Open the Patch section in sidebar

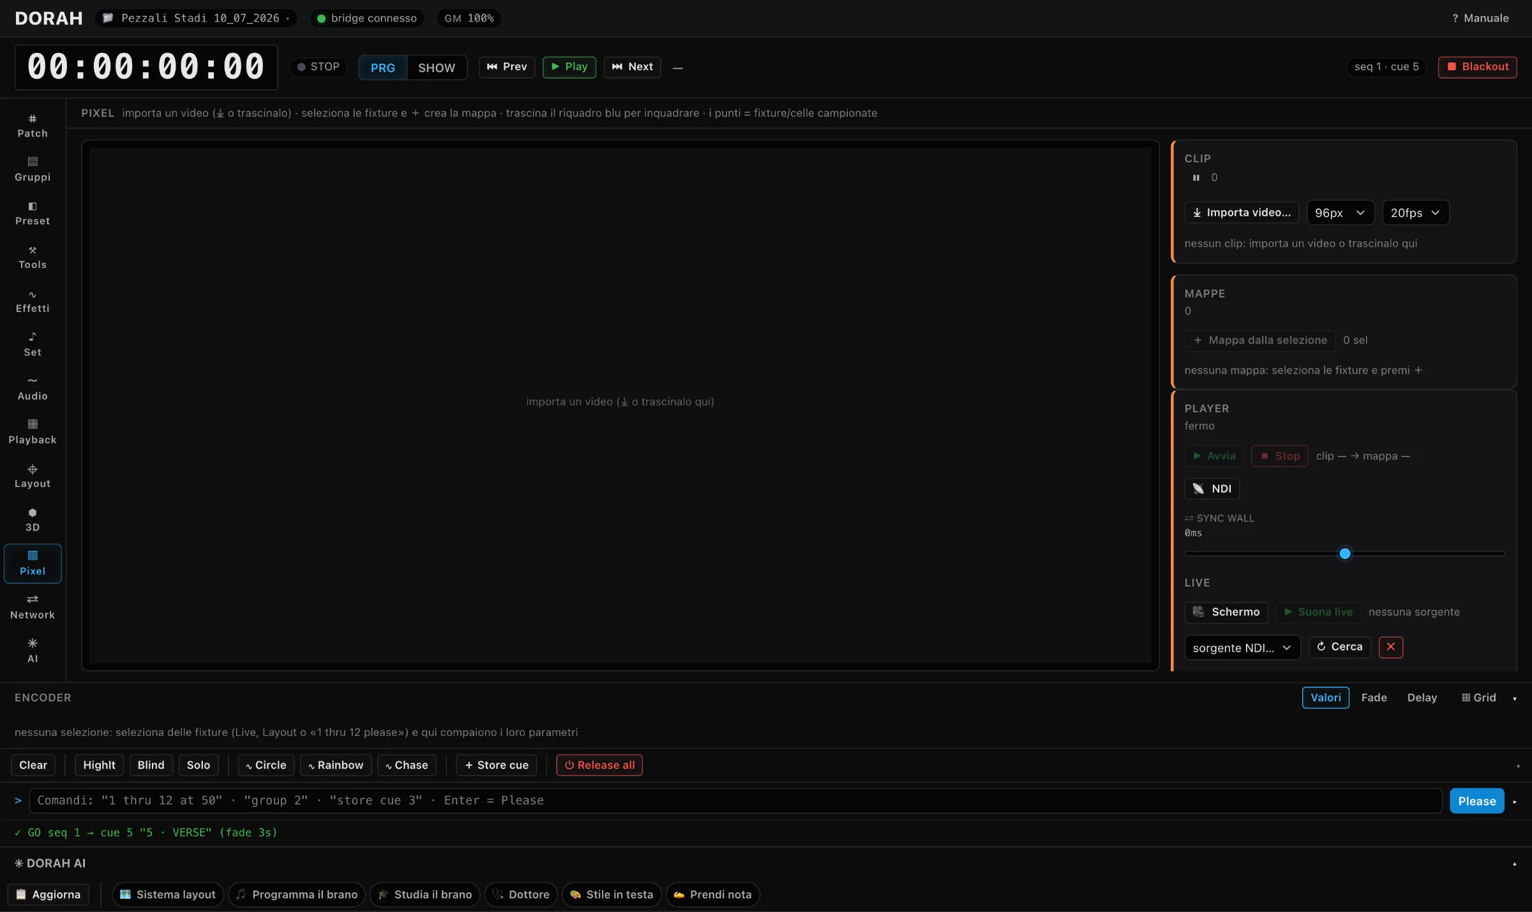click(x=33, y=126)
